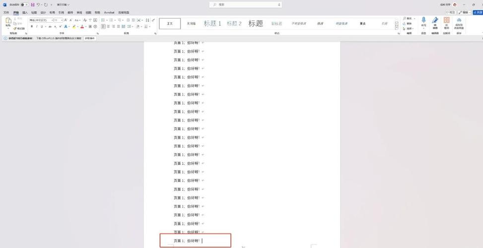Increase paragraph indent

tap(134, 20)
